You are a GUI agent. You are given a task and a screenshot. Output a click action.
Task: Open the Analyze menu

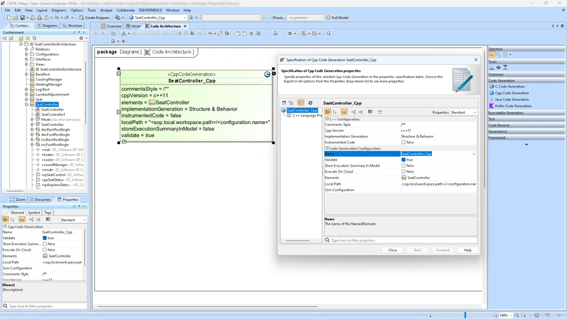pos(106,10)
